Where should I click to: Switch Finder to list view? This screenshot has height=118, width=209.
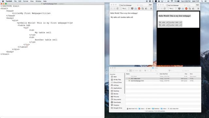[131, 70]
